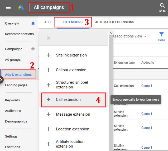This screenshot has height=151, width=168.
Task: Click plus icon beside Callout extension
Action: point(49,70)
